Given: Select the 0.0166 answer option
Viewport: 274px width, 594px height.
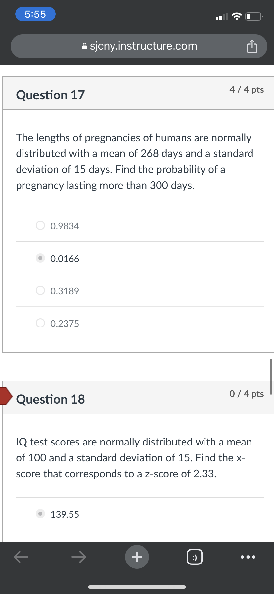Looking at the screenshot, I should 40,258.
